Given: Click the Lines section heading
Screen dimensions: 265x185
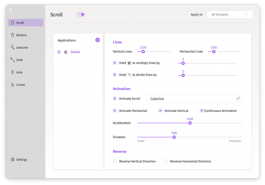Looking at the screenshot, I should [x=117, y=42].
